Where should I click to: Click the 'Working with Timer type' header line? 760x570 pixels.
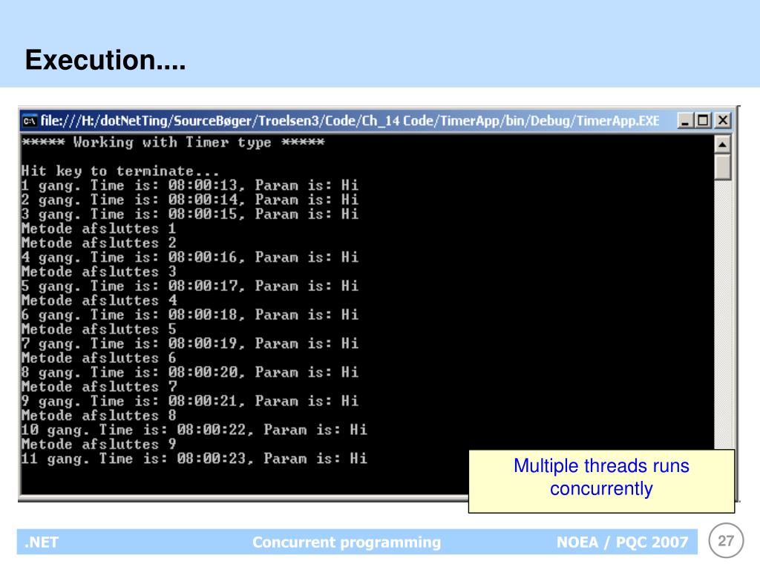[x=173, y=142]
